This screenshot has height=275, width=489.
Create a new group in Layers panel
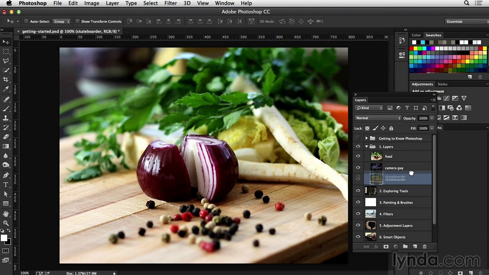click(405, 247)
